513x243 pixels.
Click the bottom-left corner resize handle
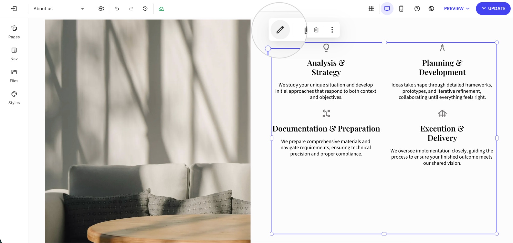point(272,234)
